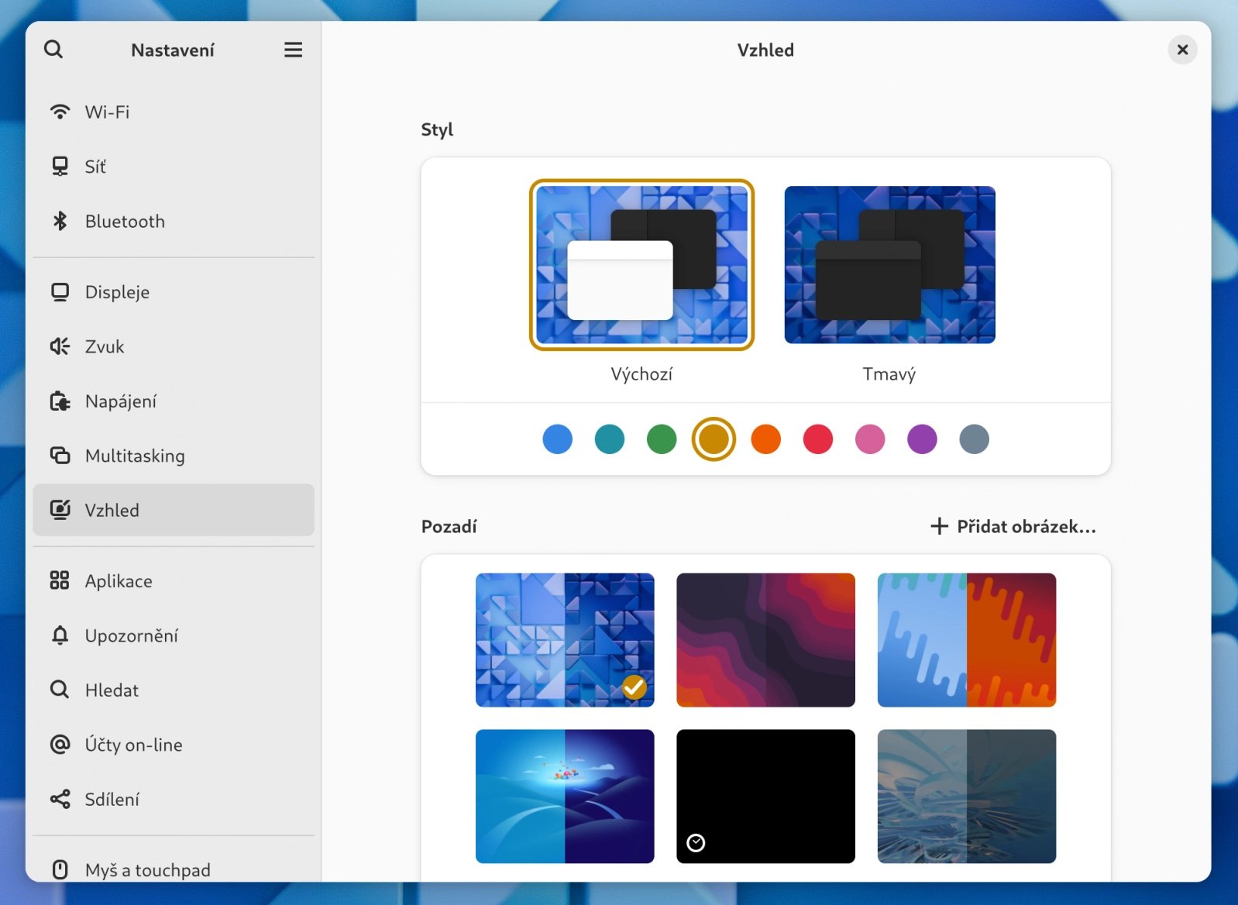Open the hamburger main menu
The height and width of the screenshot is (905, 1238).
tap(293, 50)
